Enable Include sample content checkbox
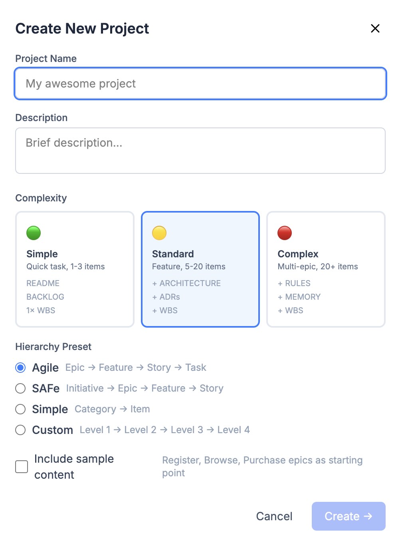 point(22,467)
